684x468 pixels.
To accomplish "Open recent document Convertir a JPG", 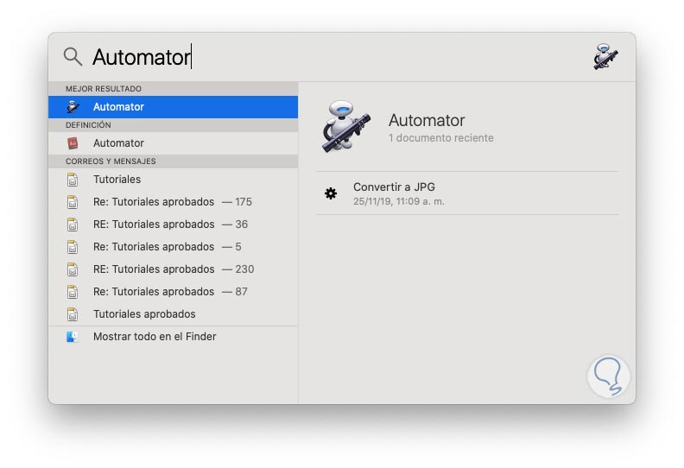I will pos(466,193).
